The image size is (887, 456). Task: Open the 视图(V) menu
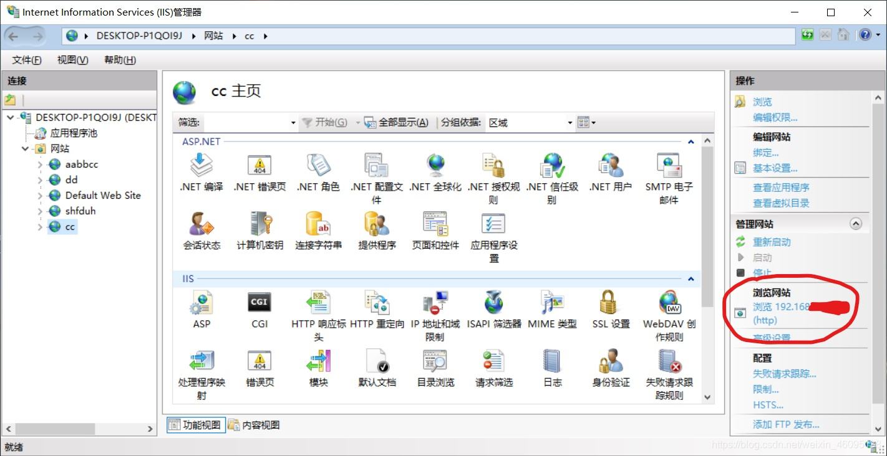[72, 60]
